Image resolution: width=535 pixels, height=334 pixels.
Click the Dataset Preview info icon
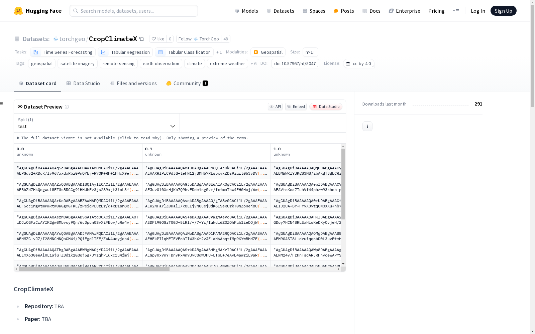[67, 107]
